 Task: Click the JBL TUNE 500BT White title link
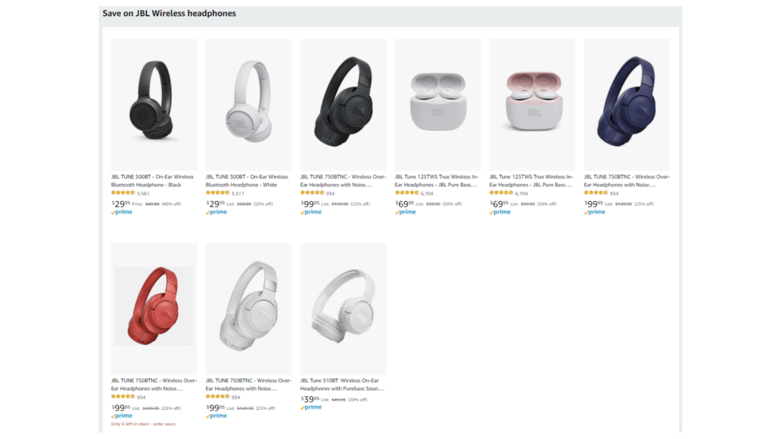(247, 181)
